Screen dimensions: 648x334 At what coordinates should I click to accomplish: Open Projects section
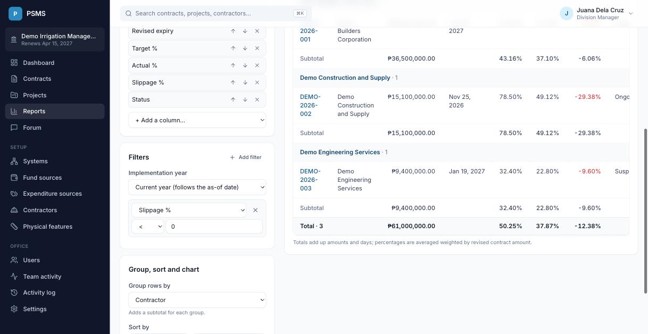[55, 95]
